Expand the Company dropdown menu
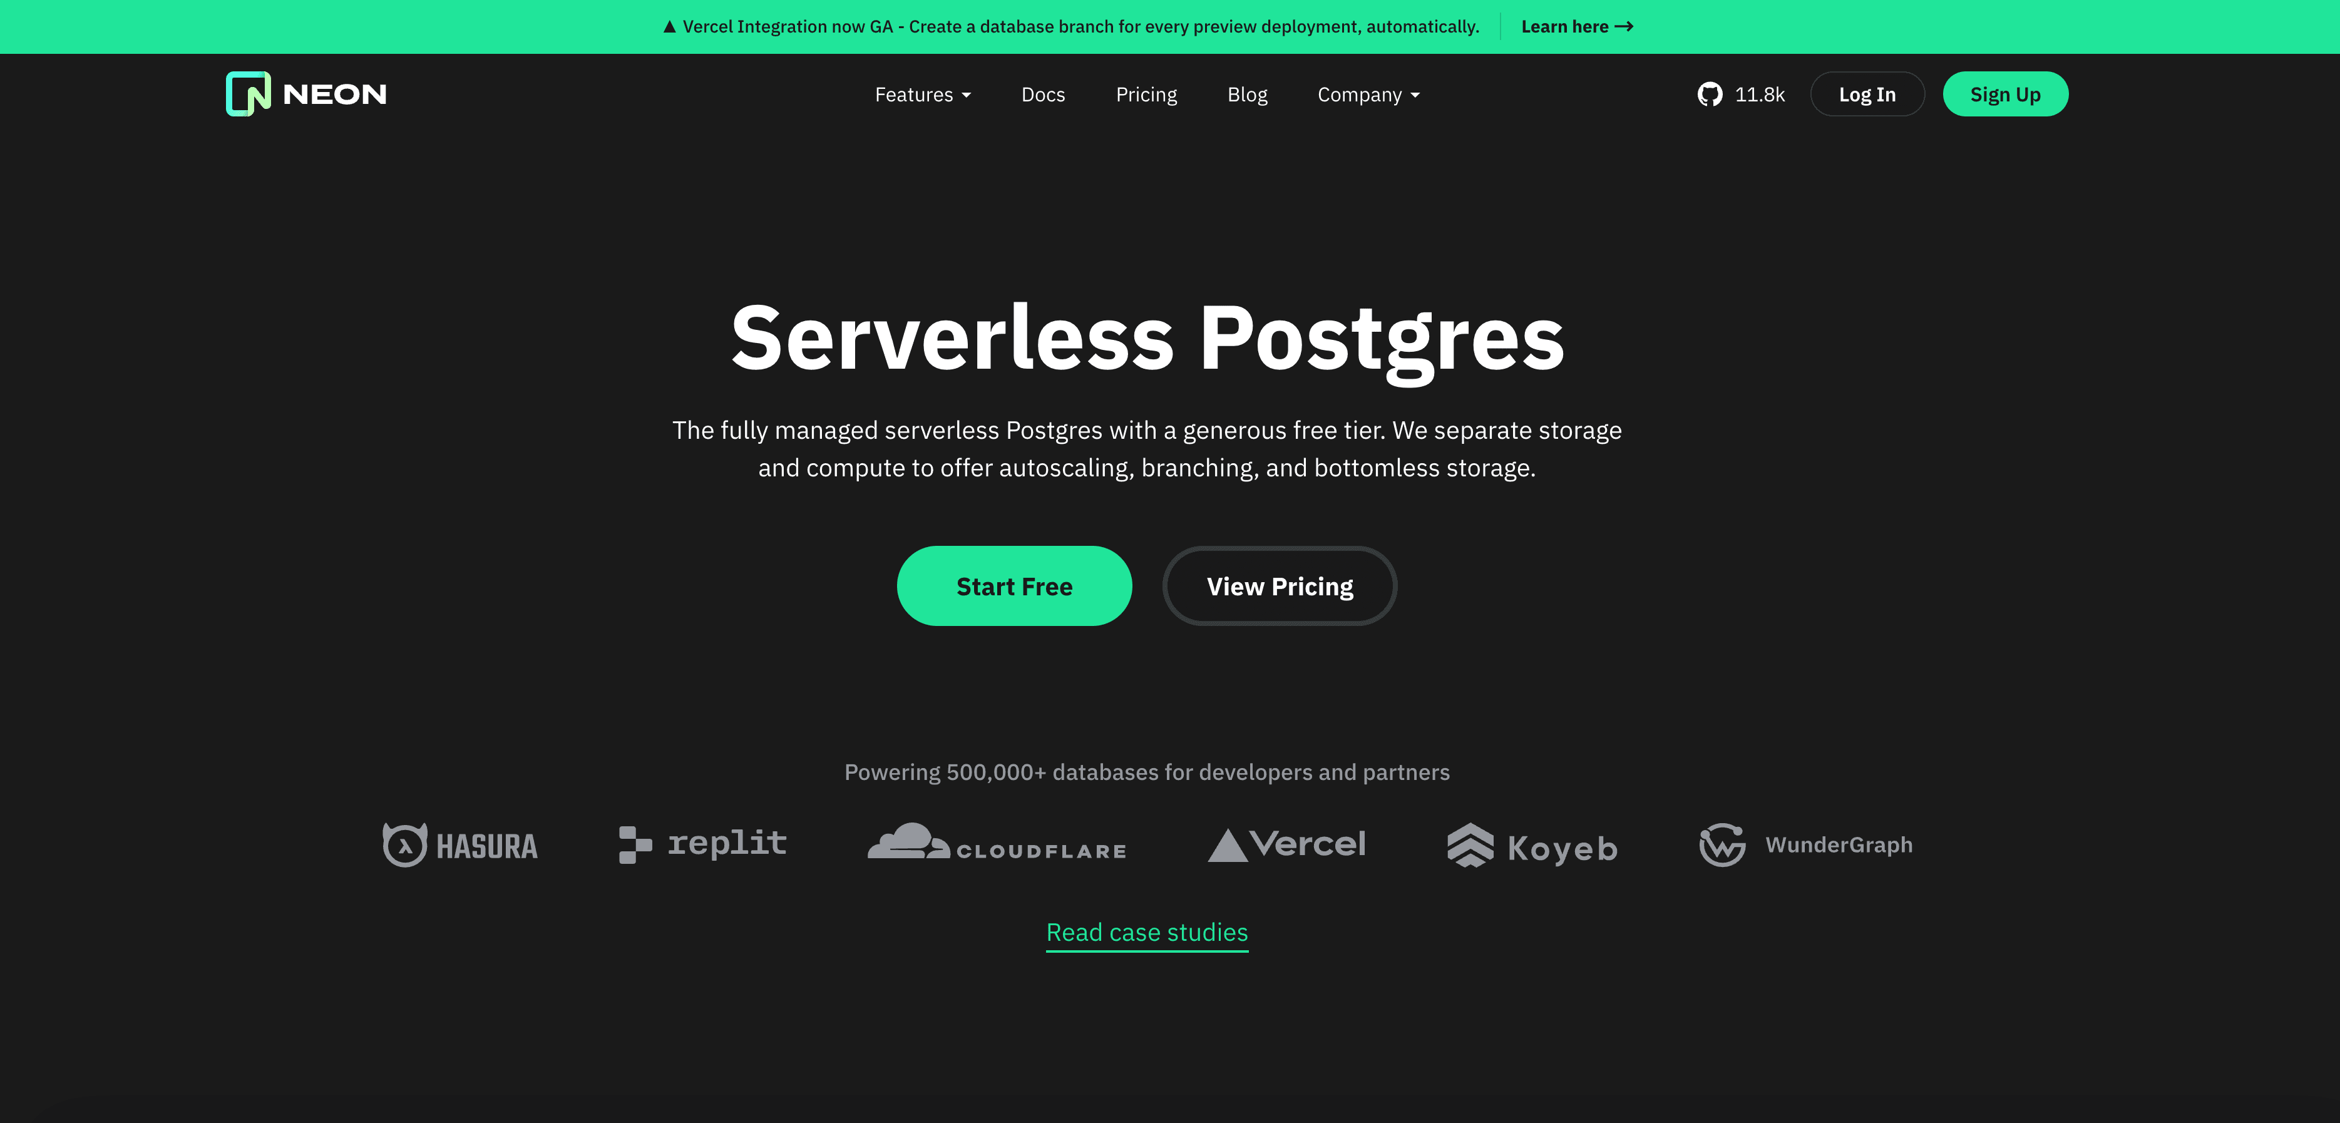The height and width of the screenshot is (1123, 2340). tap(1367, 94)
